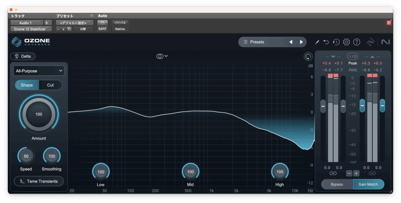
Task: Open the Ozone settings gear
Action: pyautogui.click(x=346, y=42)
